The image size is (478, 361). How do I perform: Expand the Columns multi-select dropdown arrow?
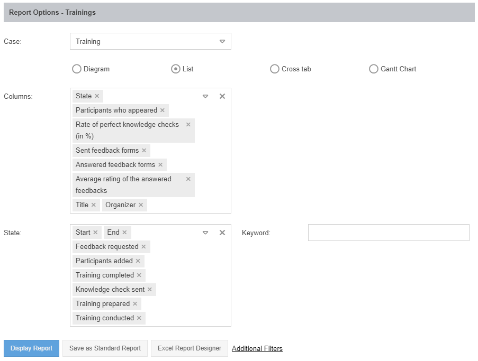205,96
